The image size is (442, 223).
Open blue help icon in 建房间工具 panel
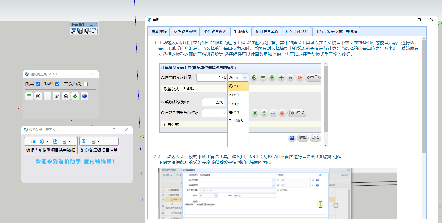84,96
